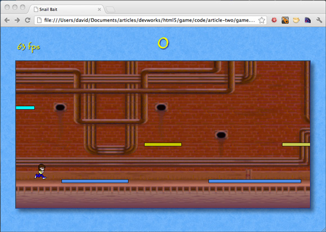Click the yellow platform in the center
This screenshot has width=326, height=232.
pos(163,144)
